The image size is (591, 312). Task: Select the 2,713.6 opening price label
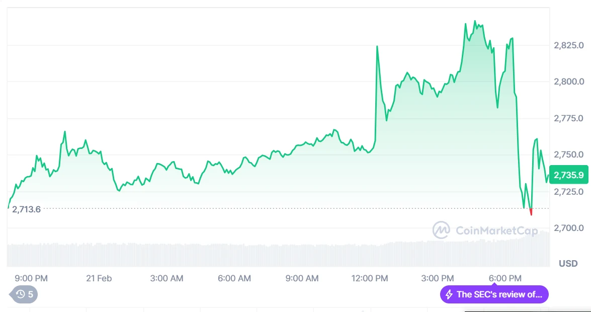tap(27, 209)
